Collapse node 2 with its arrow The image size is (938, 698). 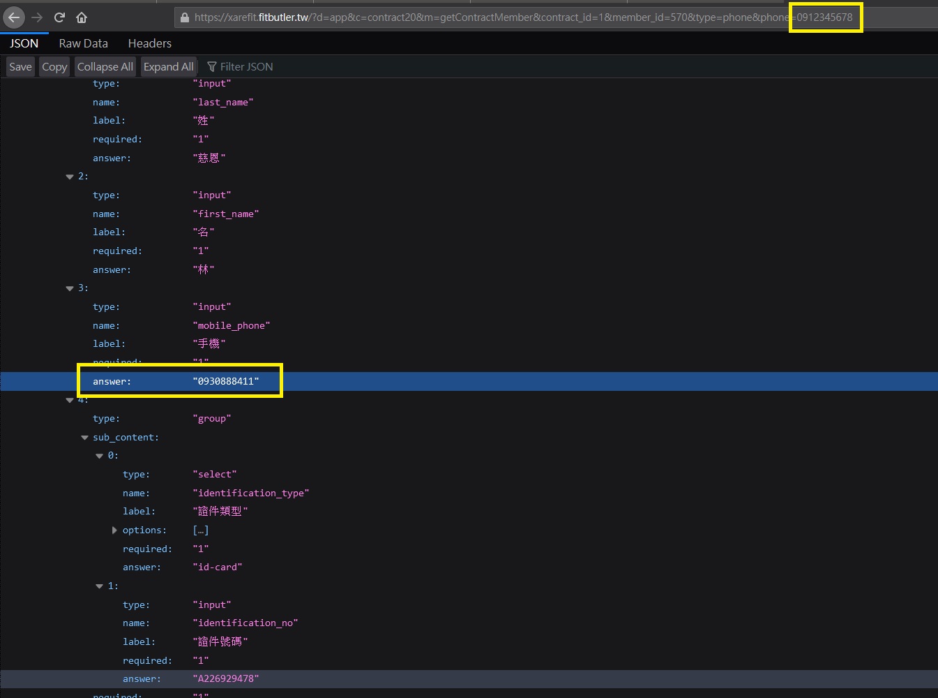(70, 177)
